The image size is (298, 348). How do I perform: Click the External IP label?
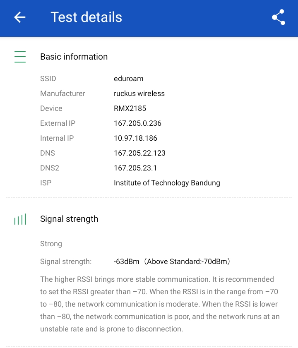point(58,123)
